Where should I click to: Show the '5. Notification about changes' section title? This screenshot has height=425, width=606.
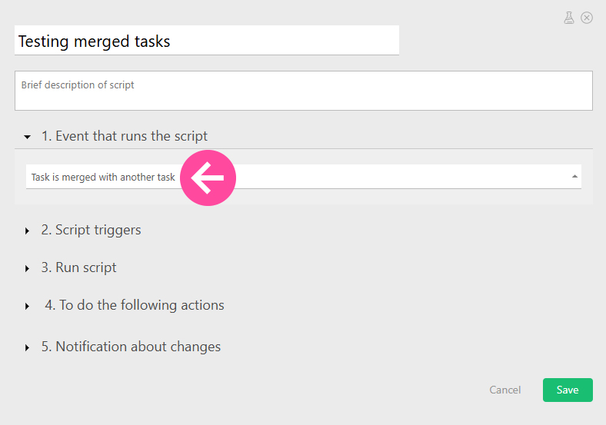tap(132, 347)
